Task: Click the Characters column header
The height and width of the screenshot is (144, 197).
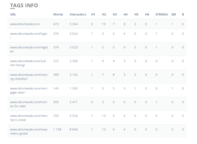Action: [78, 14]
